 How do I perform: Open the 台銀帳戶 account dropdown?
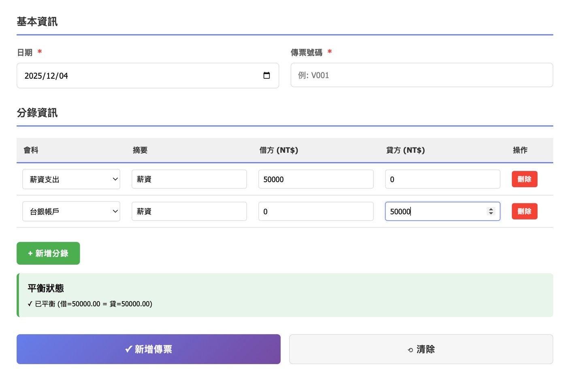[x=71, y=211]
